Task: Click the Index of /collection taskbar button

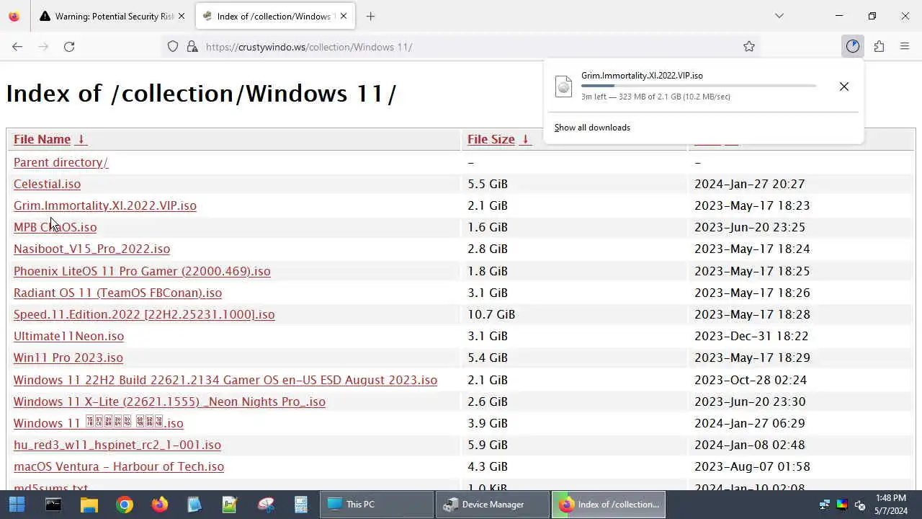Action: tap(609, 505)
